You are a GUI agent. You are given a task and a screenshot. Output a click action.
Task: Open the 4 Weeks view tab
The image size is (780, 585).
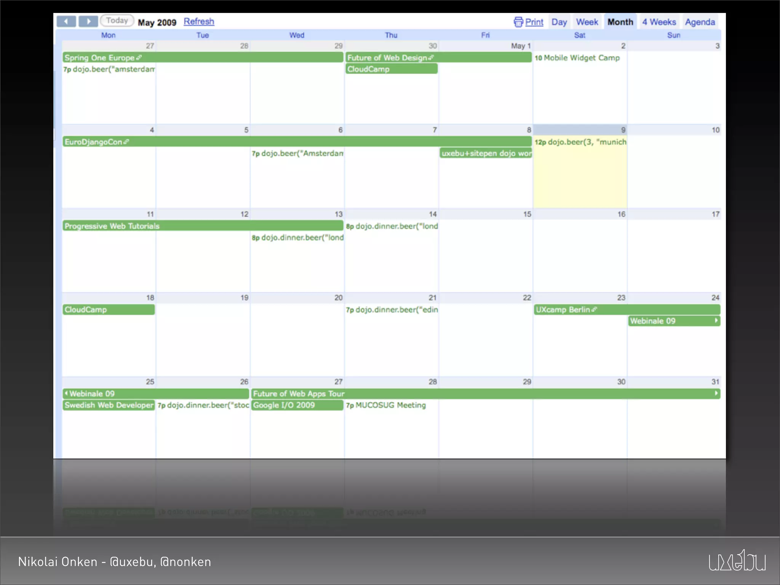point(659,22)
